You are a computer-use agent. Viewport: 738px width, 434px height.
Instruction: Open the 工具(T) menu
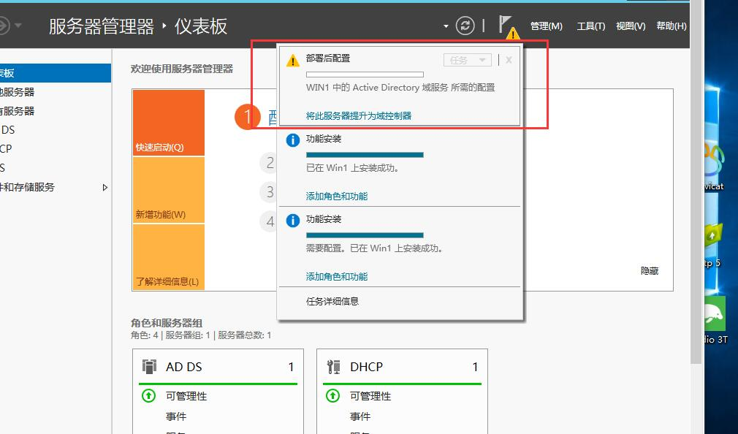click(x=590, y=26)
